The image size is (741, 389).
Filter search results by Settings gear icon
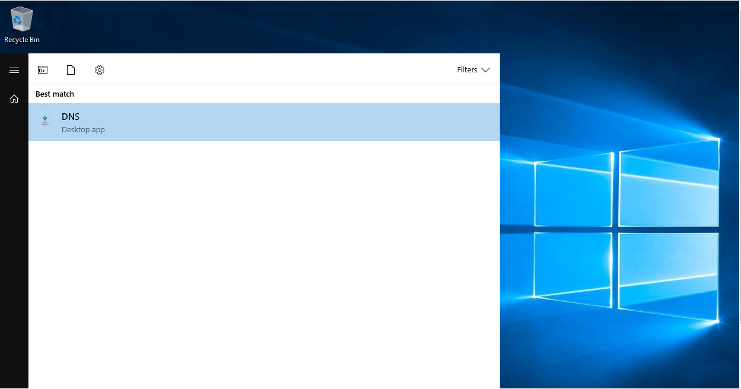[x=100, y=70]
